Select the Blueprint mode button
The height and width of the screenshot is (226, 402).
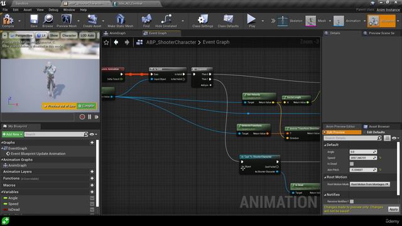(381, 21)
